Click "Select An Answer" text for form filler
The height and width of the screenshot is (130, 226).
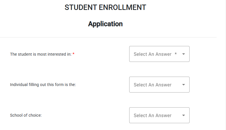[153, 85]
